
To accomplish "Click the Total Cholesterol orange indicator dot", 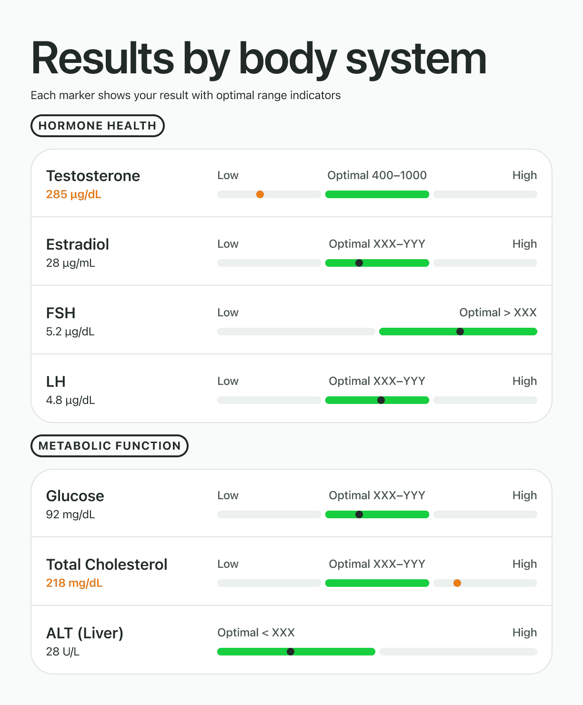I will (x=457, y=583).
